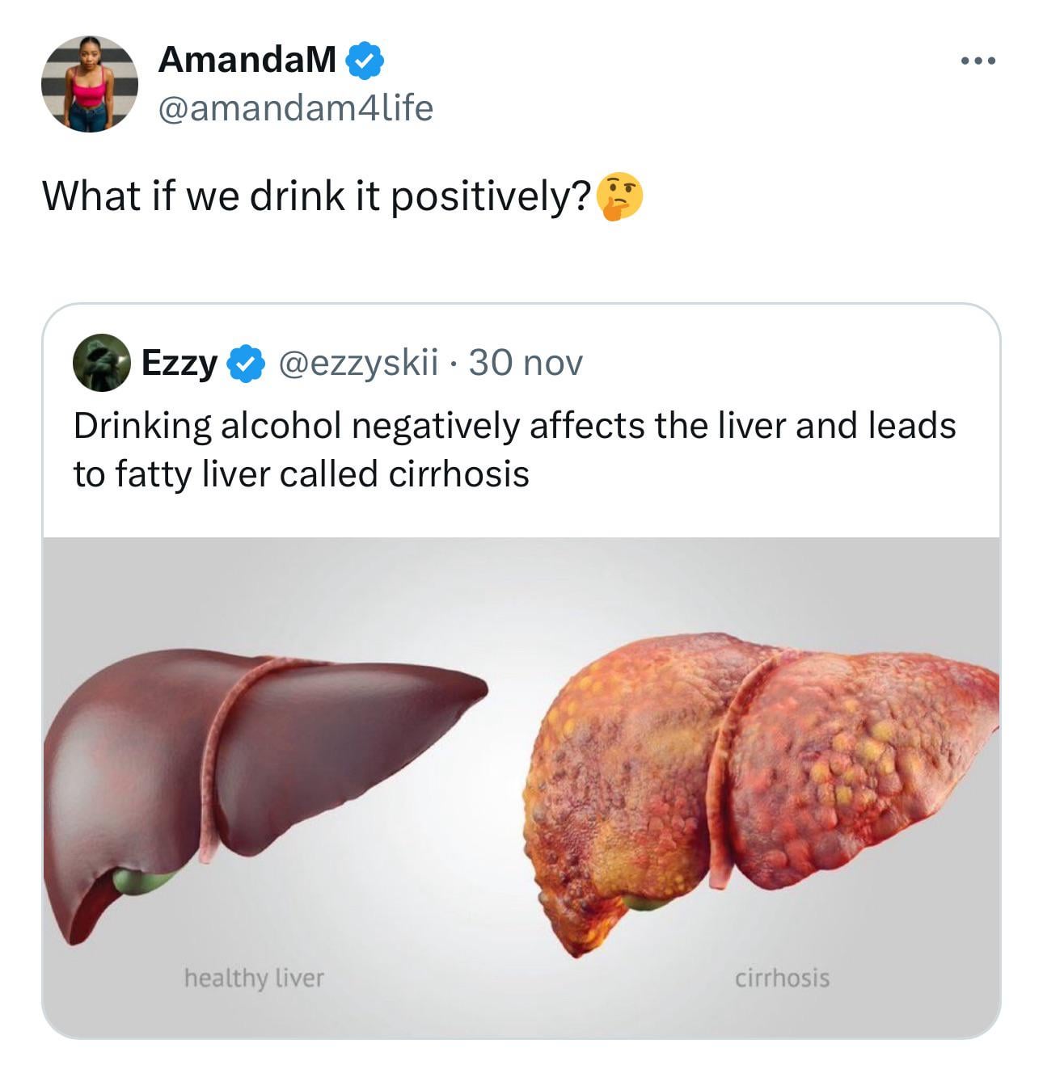Open the three-dot more options menu

click(x=978, y=61)
